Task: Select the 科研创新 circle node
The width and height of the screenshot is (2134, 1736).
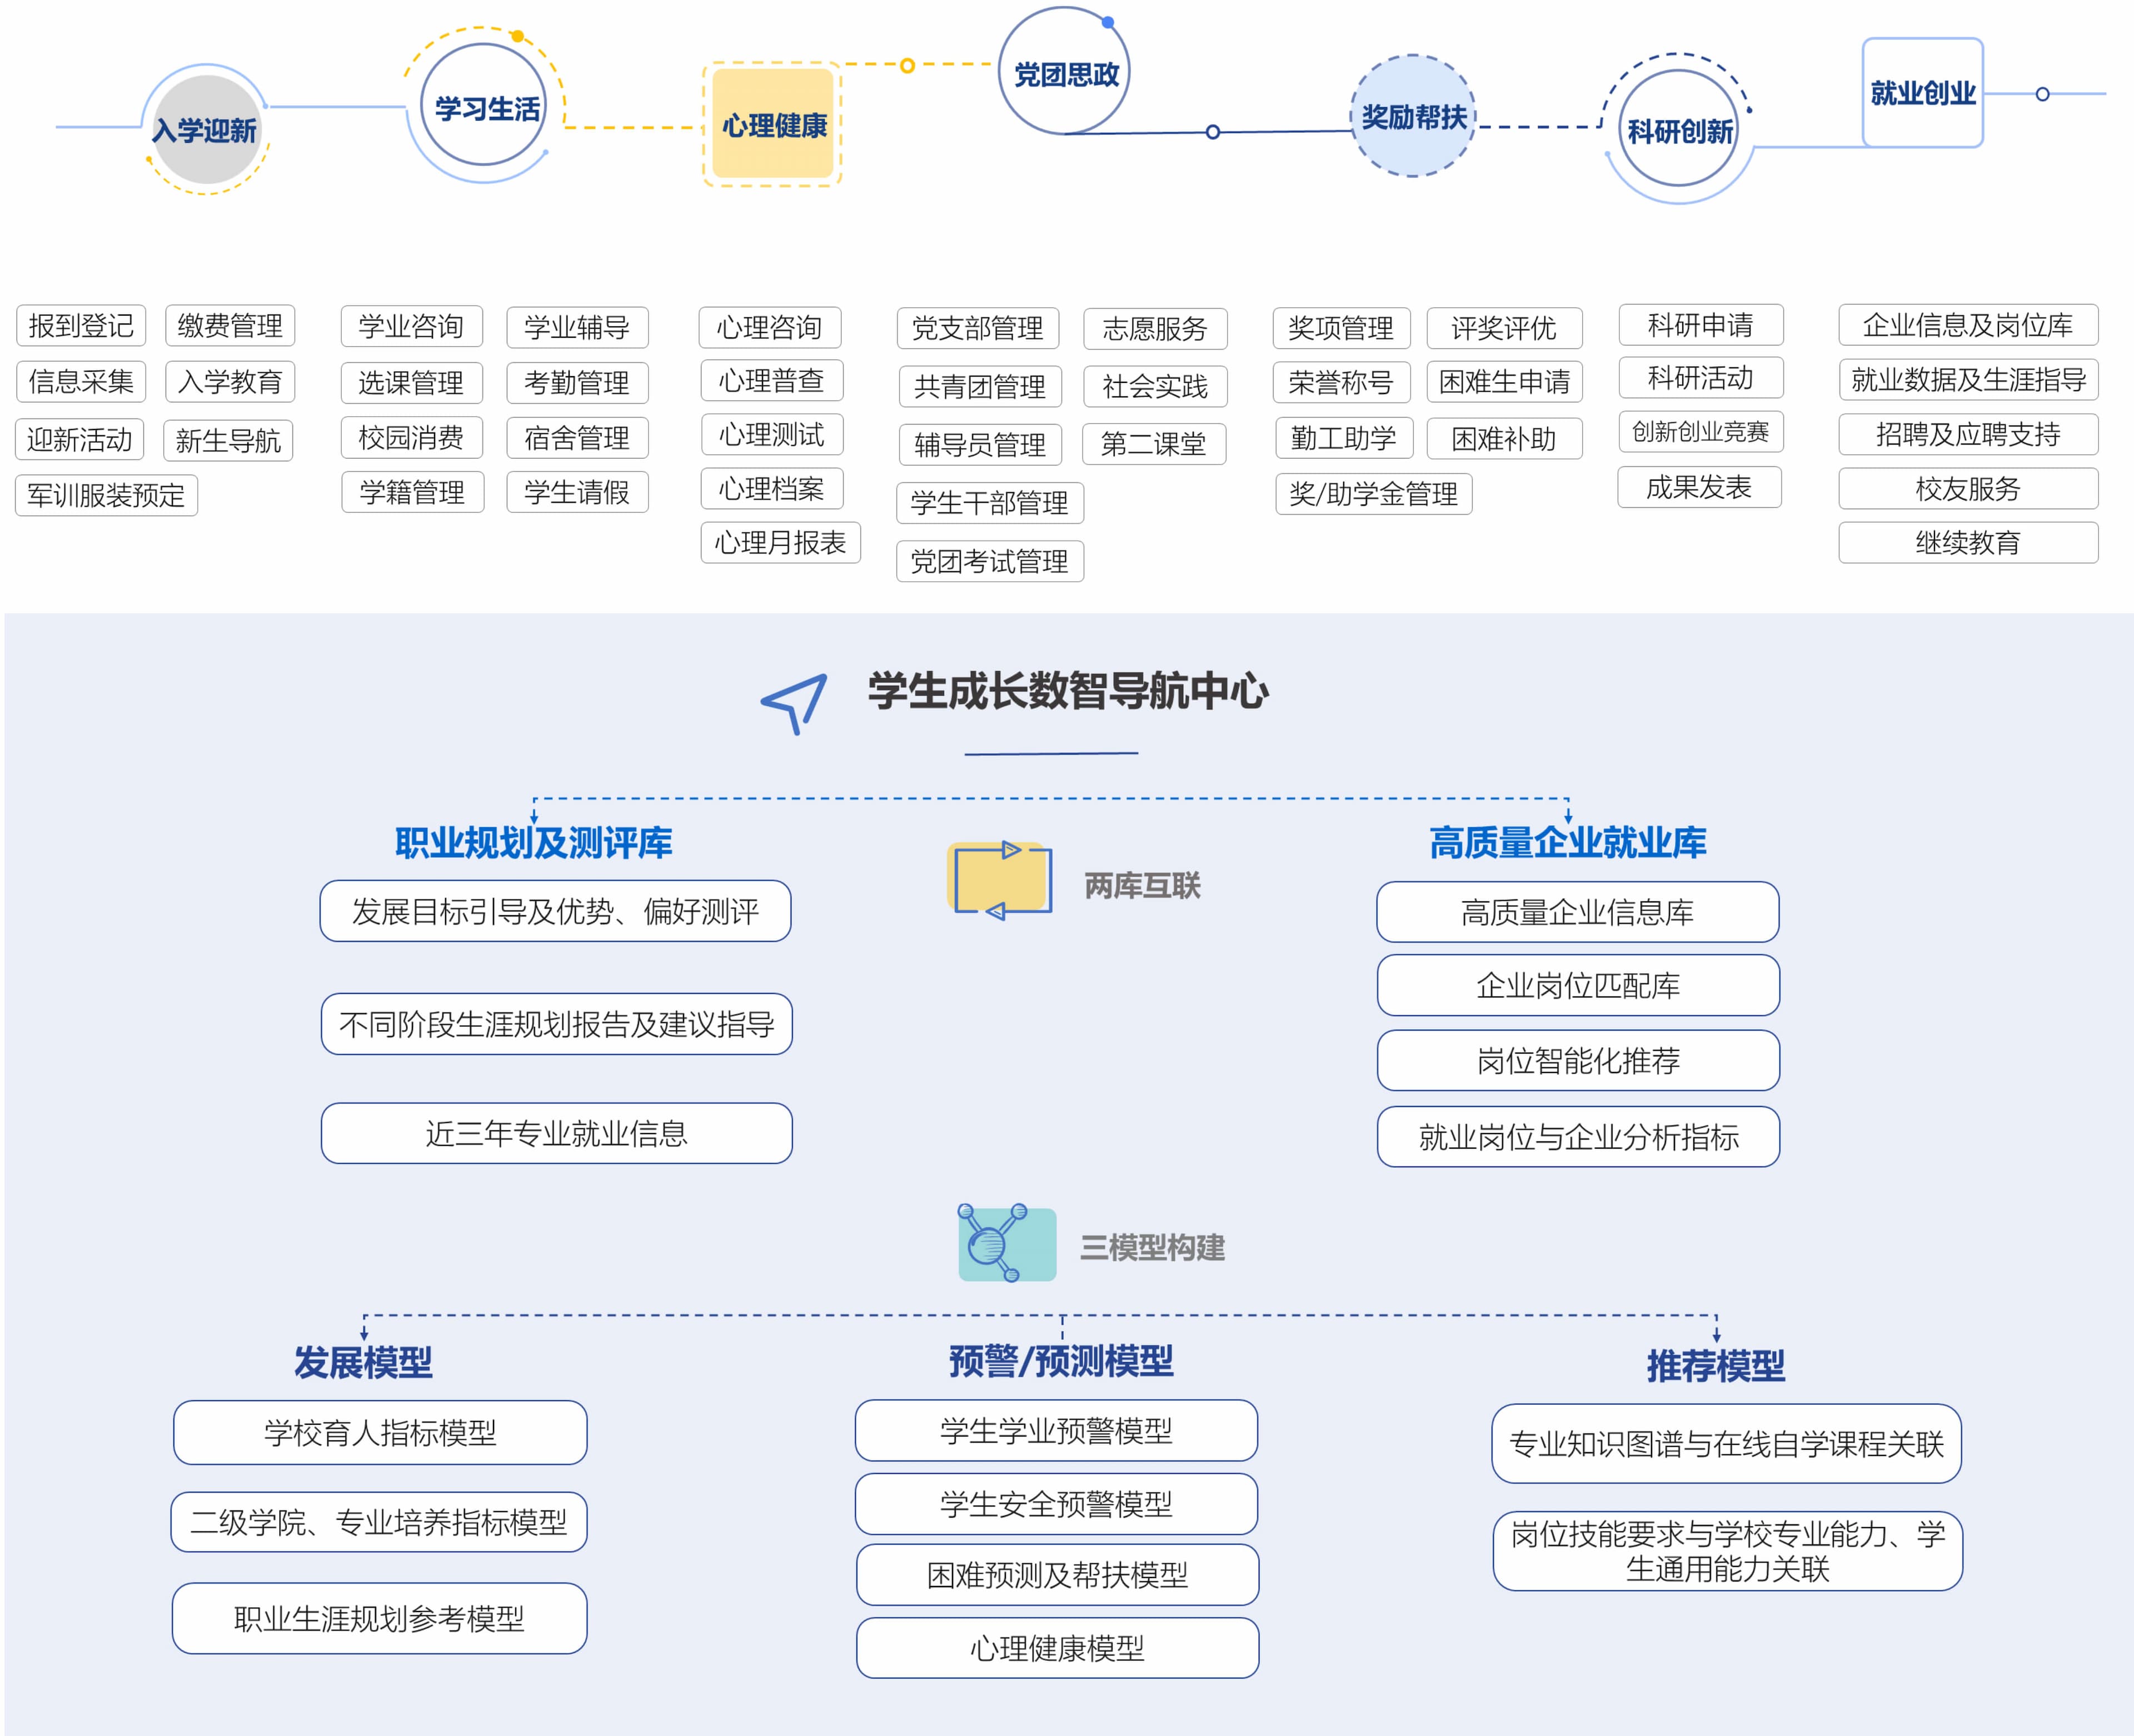Action: (x=1679, y=129)
